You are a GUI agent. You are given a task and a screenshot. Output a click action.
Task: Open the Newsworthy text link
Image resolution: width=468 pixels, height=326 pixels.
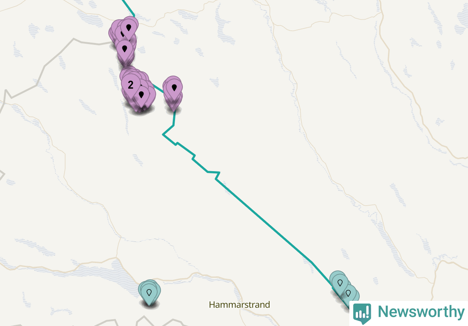click(421, 312)
